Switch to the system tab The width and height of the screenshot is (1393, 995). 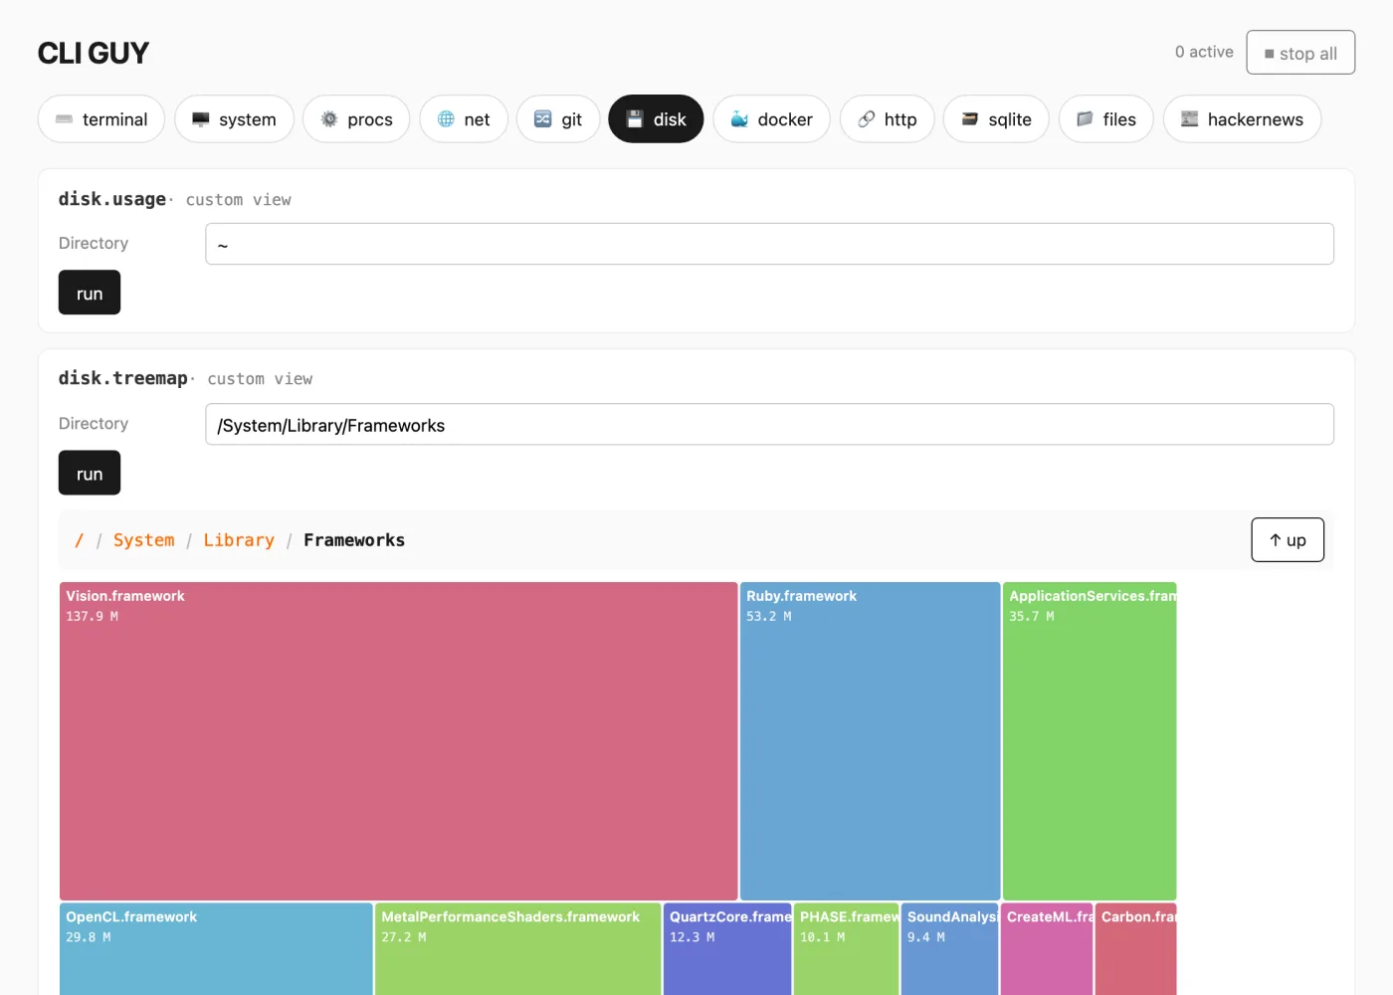(x=234, y=119)
